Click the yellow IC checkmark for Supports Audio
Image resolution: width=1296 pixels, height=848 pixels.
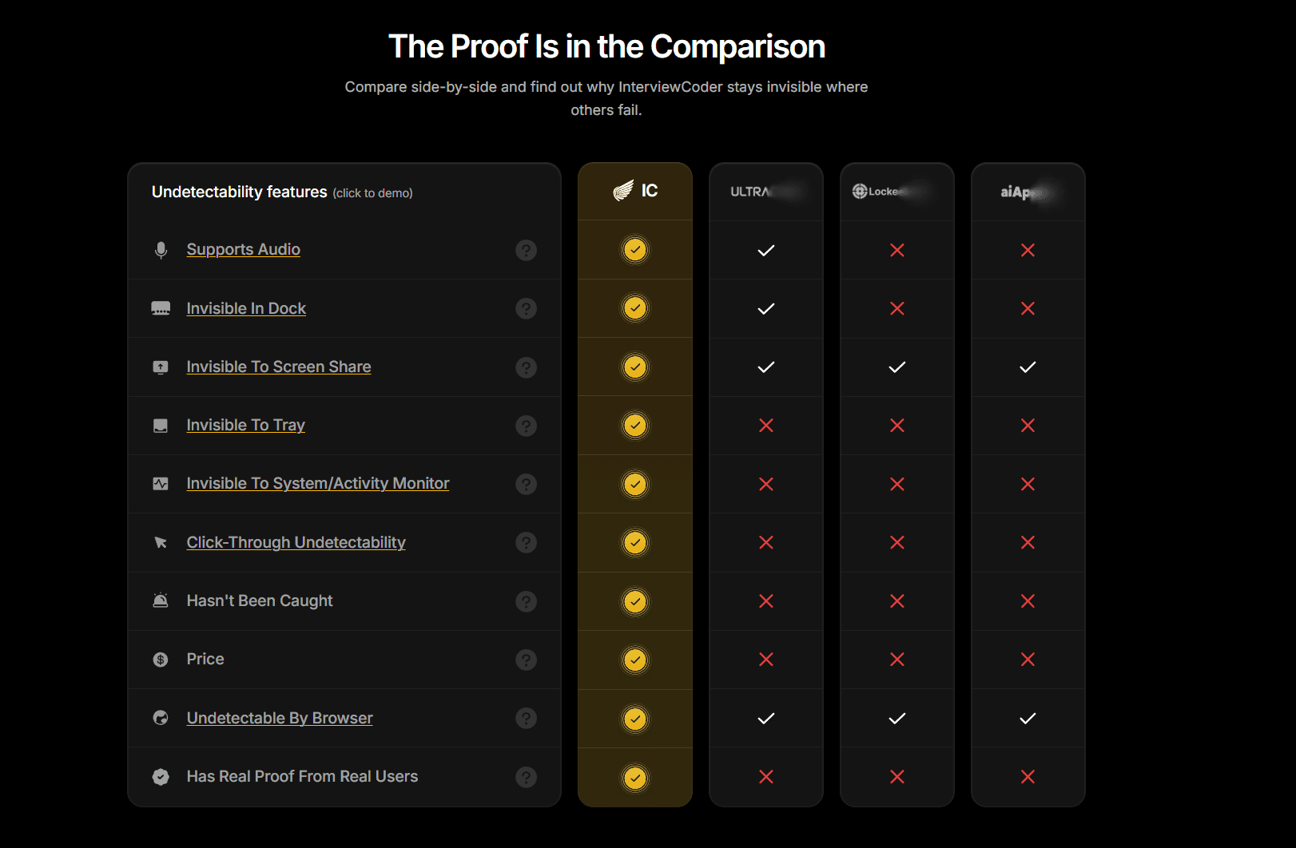pyautogui.click(x=635, y=250)
